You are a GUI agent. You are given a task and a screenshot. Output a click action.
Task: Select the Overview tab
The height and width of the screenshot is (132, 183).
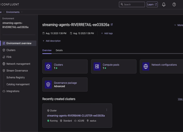click(47, 50)
